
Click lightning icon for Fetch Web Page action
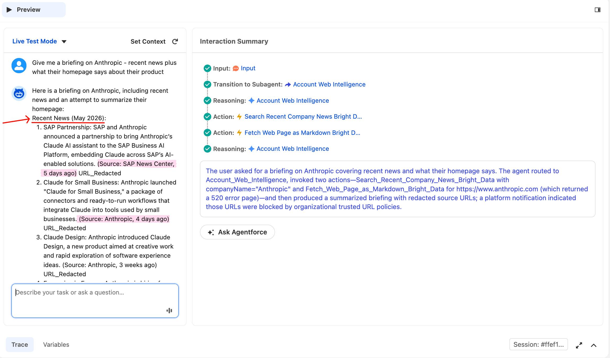(x=239, y=133)
